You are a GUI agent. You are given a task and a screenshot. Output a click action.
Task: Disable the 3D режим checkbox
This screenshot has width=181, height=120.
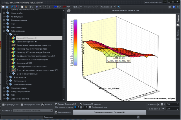(43, 104)
